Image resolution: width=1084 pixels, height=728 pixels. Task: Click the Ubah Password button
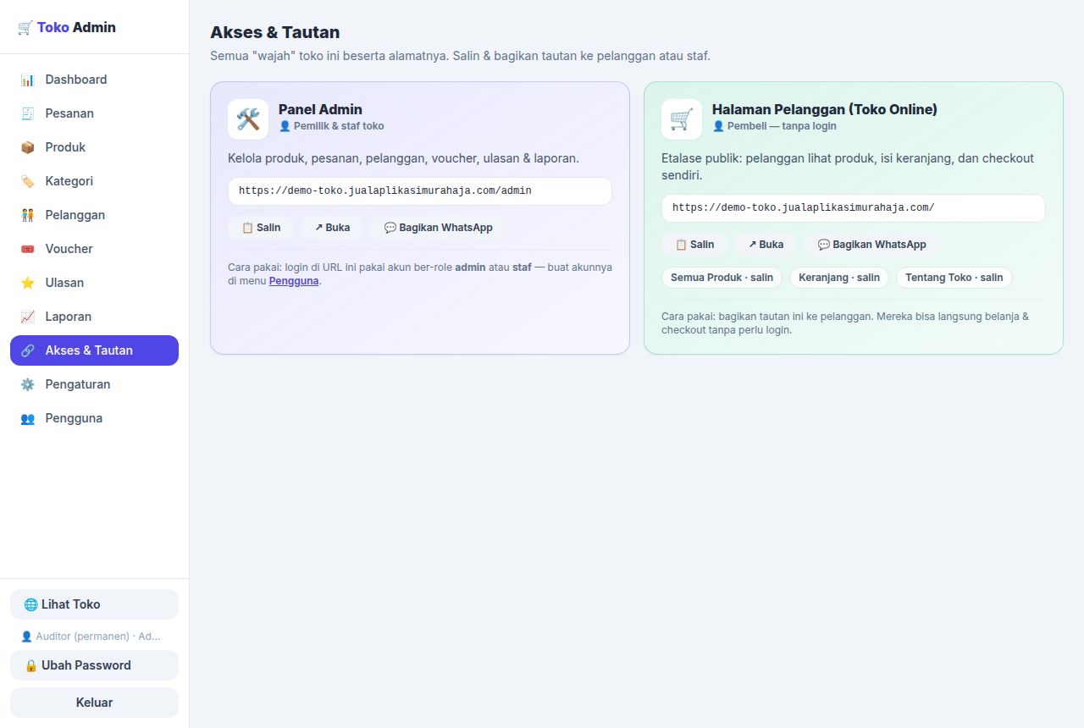coord(94,665)
